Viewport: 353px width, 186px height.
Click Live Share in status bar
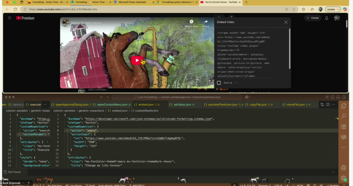(x=74, y=185)
